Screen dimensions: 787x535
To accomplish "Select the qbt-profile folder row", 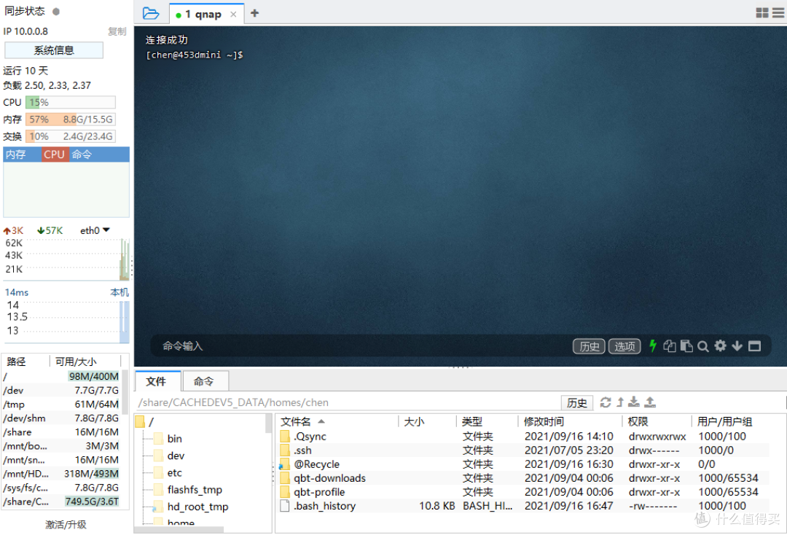I will tap(523, 492).
